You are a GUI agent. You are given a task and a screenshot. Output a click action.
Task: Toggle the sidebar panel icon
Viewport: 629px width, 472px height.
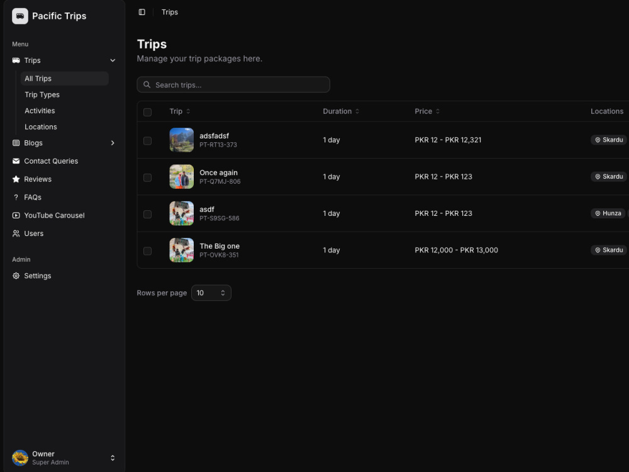142,12
